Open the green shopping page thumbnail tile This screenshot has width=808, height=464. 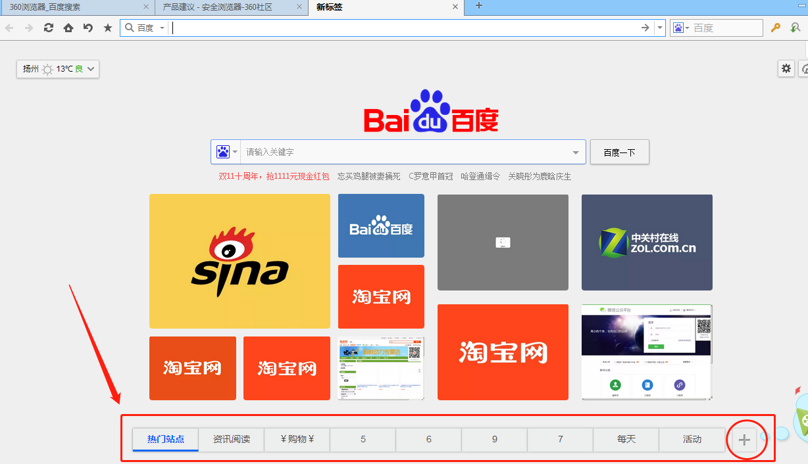pyautogui.click(x=381, y=368)
